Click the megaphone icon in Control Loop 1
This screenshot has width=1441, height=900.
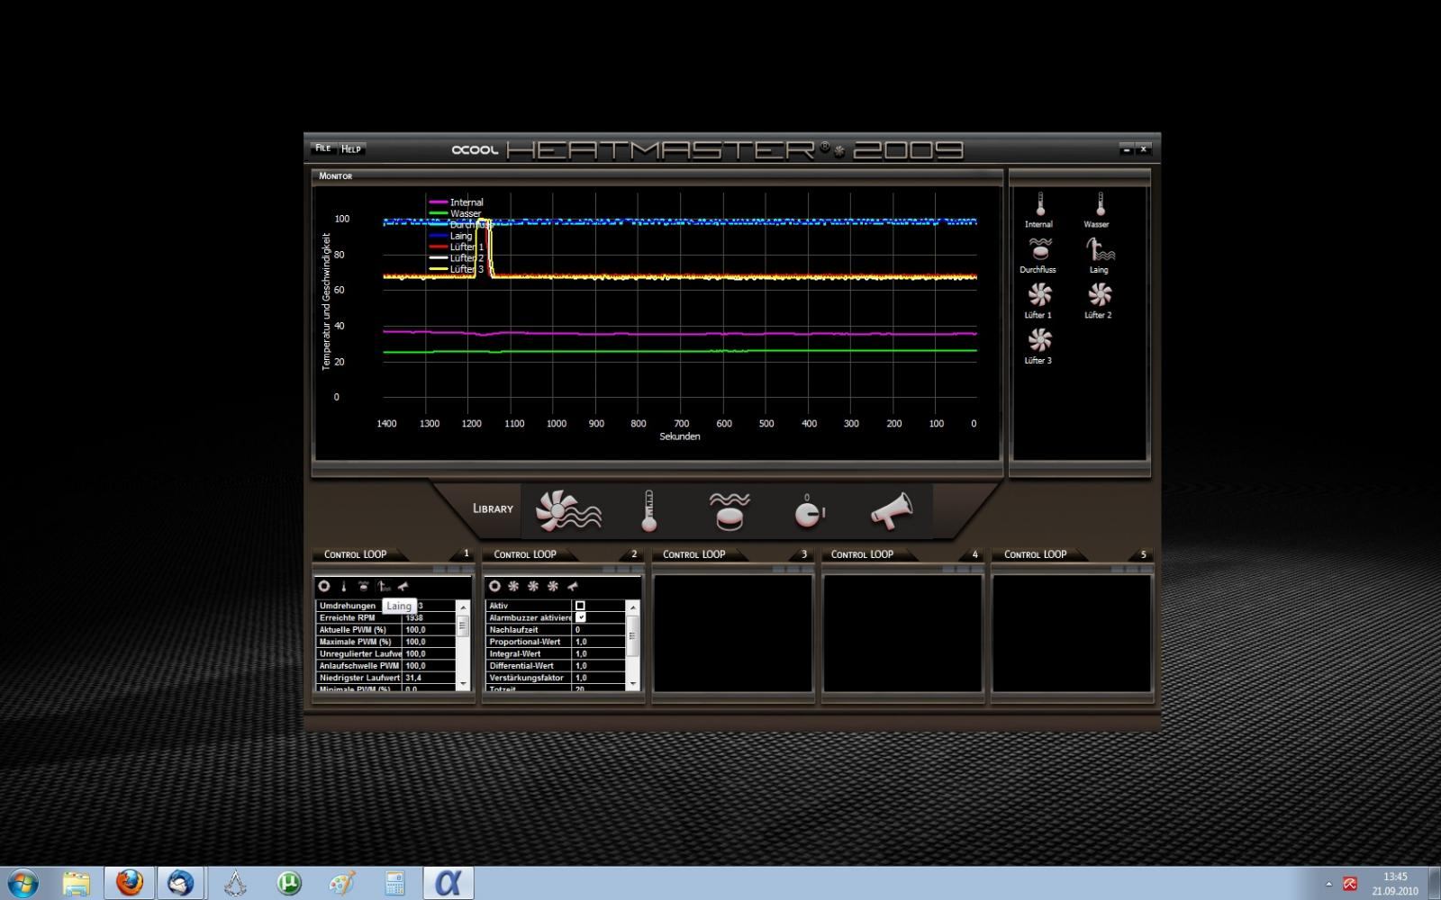403,586
